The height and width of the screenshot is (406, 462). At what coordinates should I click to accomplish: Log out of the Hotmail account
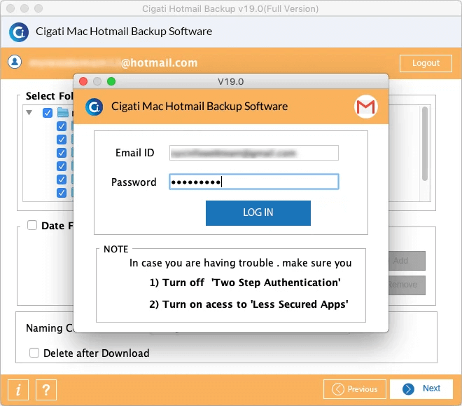[x=426, y=63]
